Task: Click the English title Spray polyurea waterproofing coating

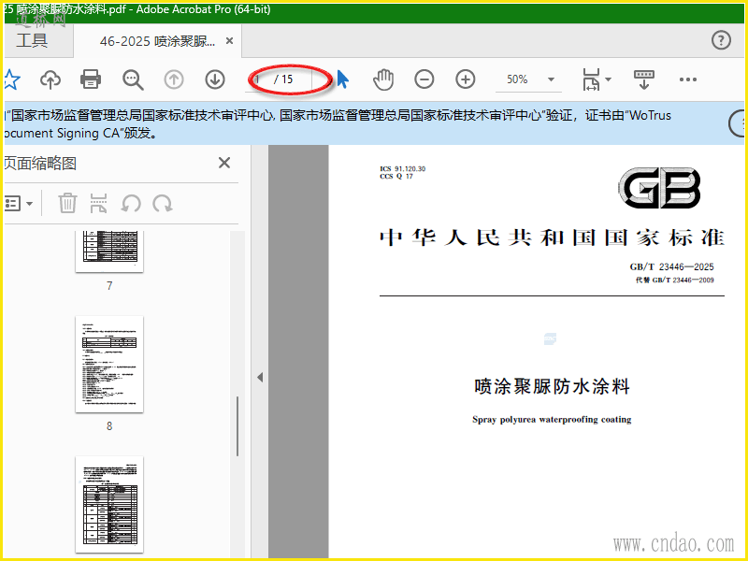Action: 552,419
